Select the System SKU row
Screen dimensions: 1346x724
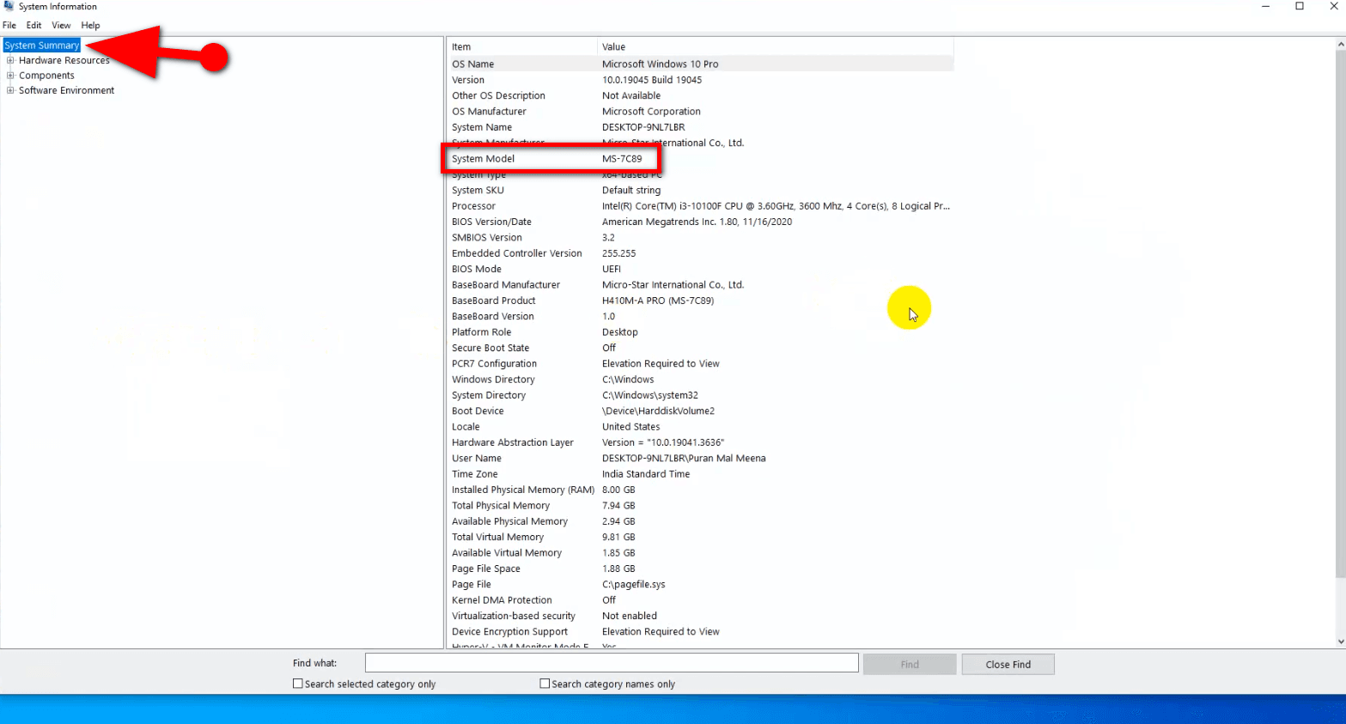click(700, 190)
